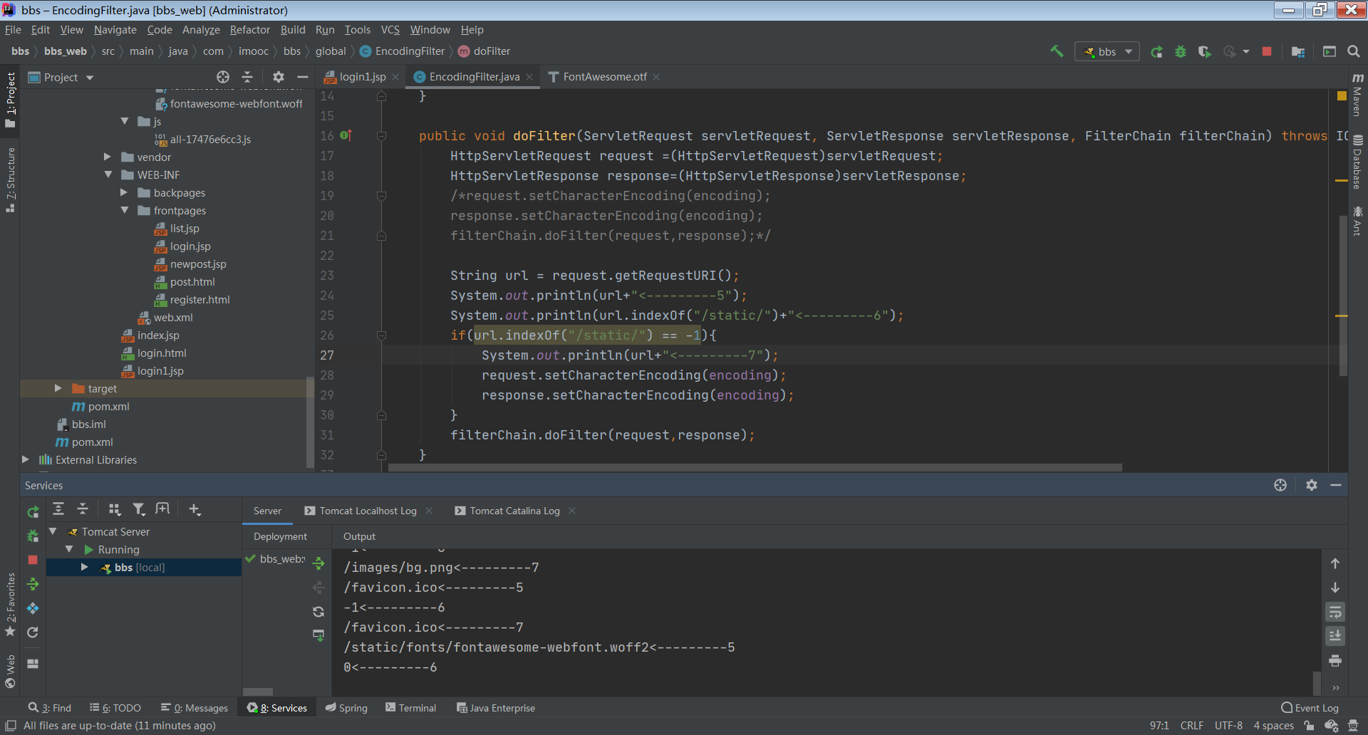Expand the backpages folder
The width and height of the screenshot is (1368, 735).
point(124,192)
